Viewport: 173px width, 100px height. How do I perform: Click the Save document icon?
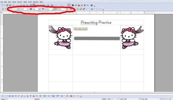pos(10,5)
